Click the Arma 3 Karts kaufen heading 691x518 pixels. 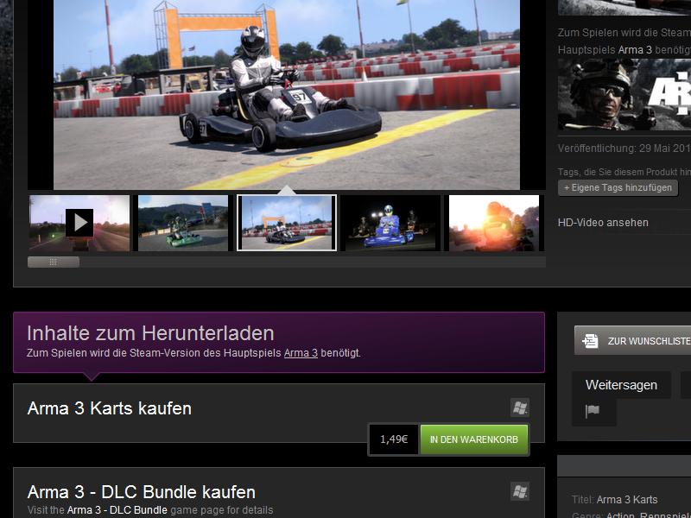110,408
